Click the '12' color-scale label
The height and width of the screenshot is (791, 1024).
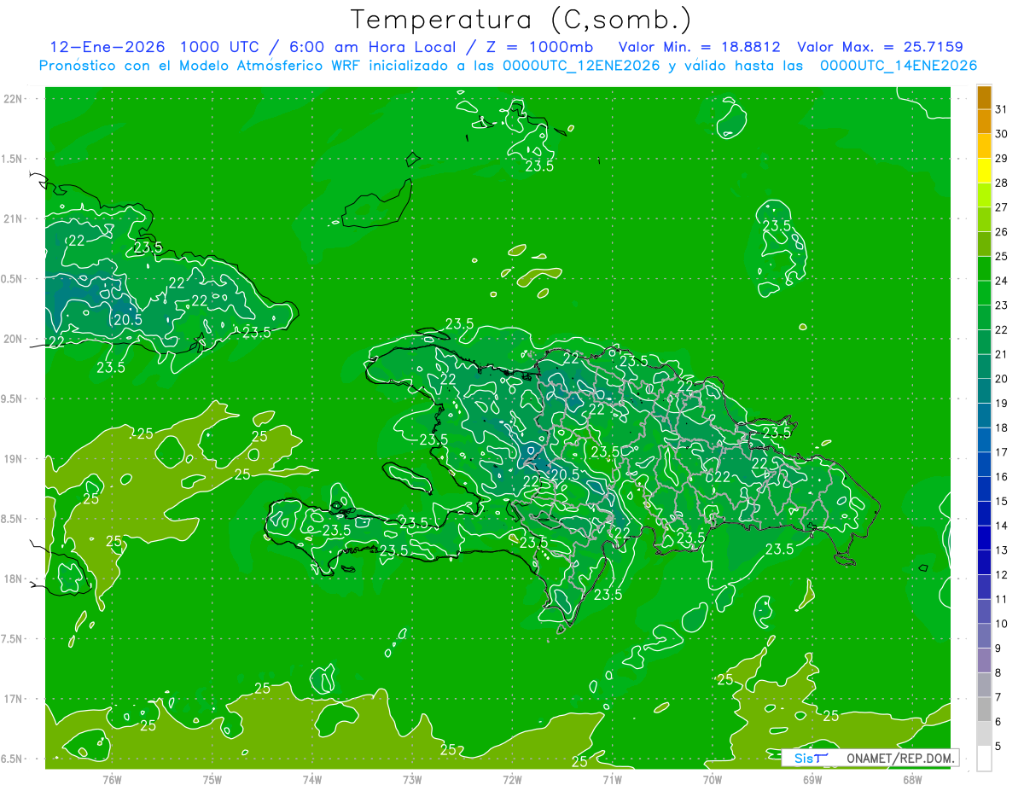1002,575
